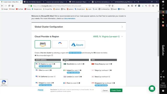Open the Google bookmark

pos(5,9)
